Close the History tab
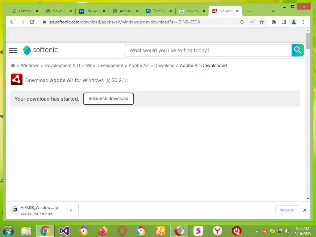316x237 pixels. coord(37,11)
